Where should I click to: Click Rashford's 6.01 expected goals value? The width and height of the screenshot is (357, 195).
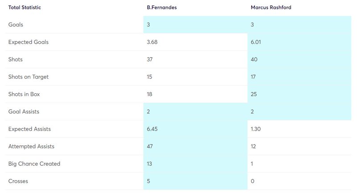pyautogui.click(x=256, y=42)
